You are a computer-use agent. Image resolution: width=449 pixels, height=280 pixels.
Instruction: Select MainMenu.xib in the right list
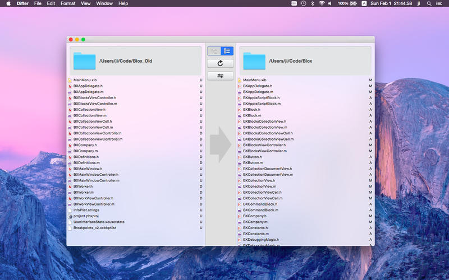click(x=305, y=80)
